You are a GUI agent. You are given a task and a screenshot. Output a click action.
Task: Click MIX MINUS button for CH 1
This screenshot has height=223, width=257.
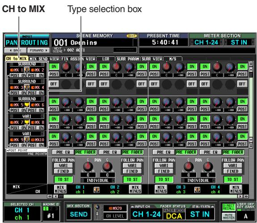click(x=60, y=189)
